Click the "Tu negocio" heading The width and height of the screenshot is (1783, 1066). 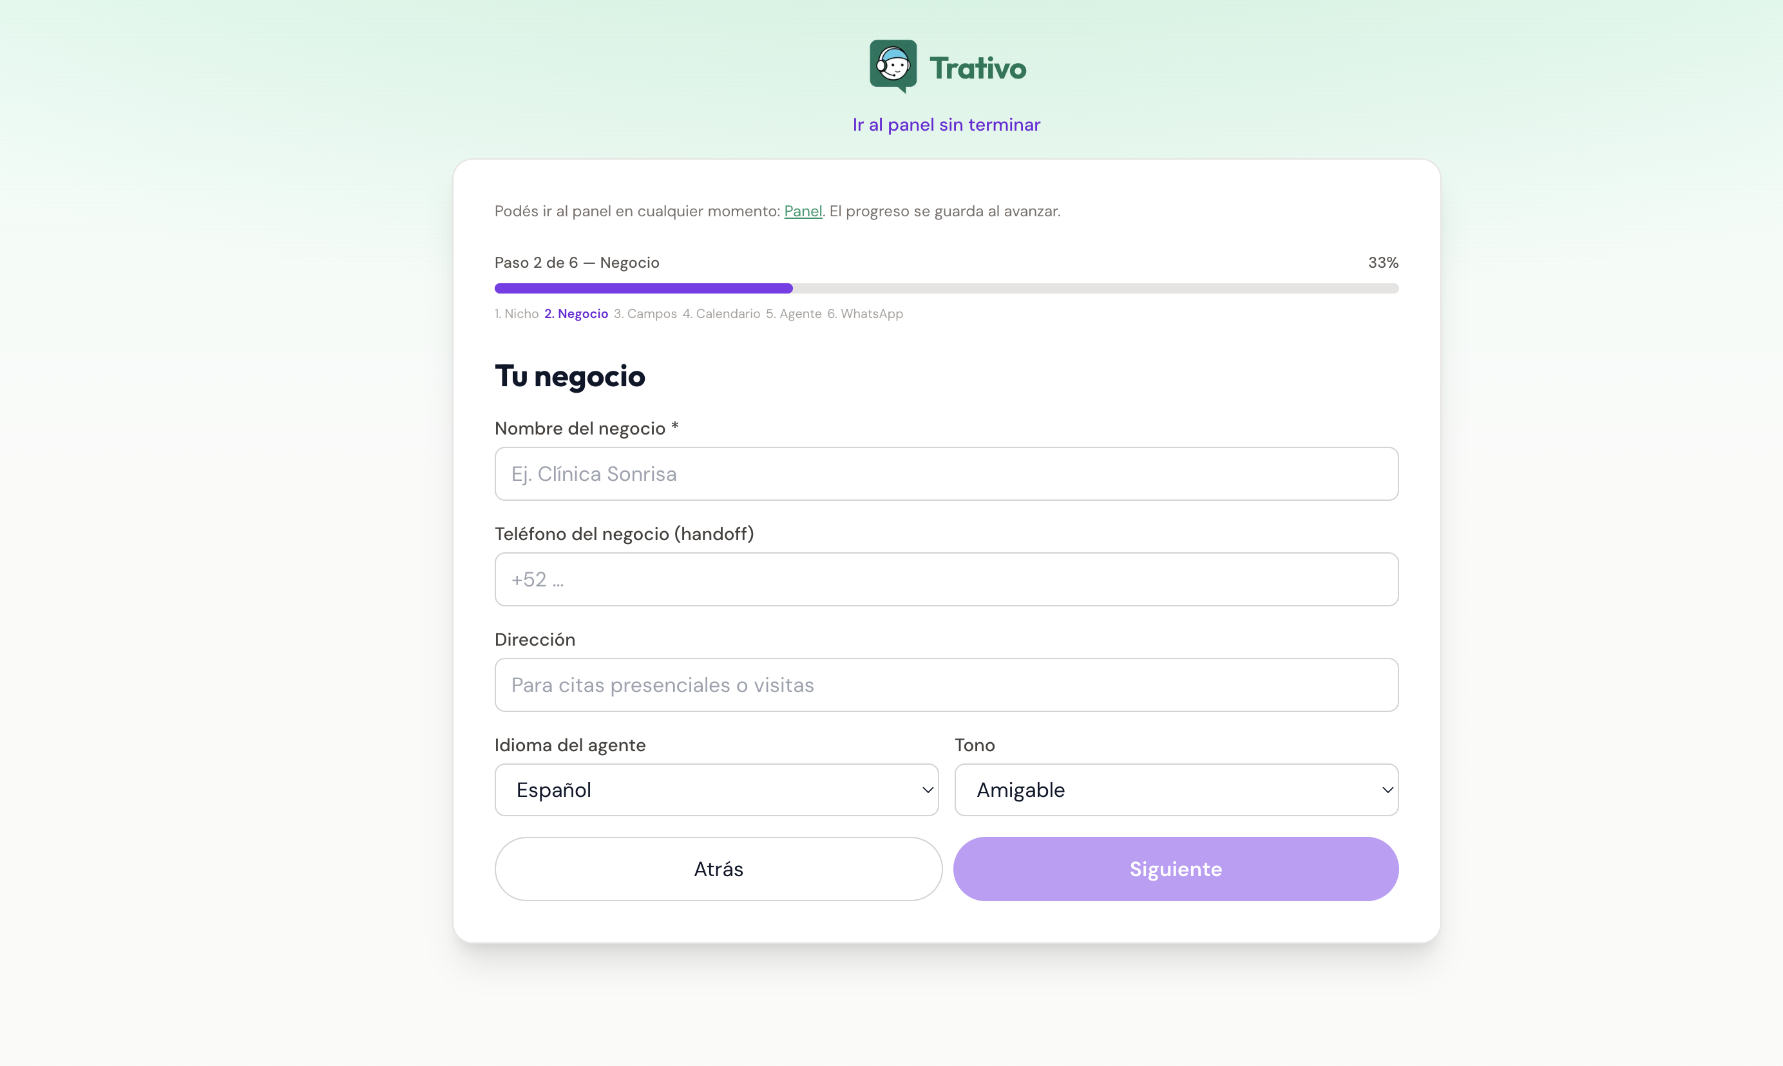coord(570,376)
